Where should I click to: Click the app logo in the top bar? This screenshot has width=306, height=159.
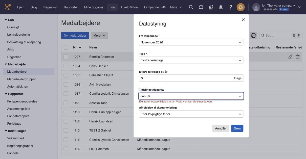tap(8, 7)
